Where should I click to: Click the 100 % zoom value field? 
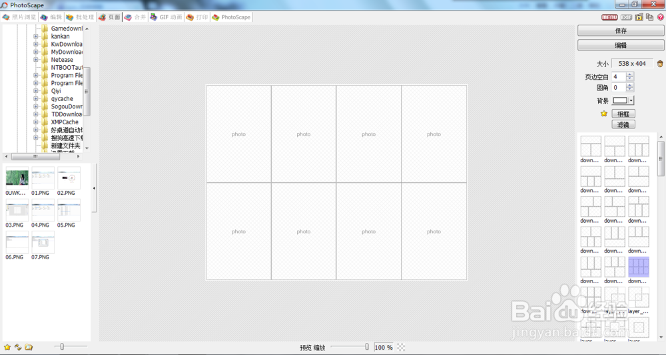click(384, 348)
